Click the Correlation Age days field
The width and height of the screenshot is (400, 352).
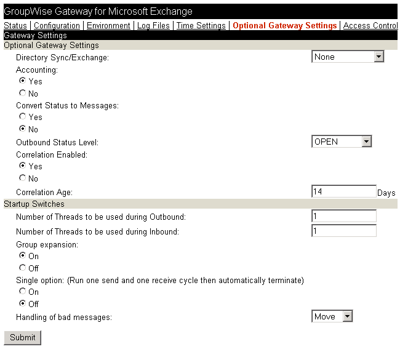click(x=344, y=191)
